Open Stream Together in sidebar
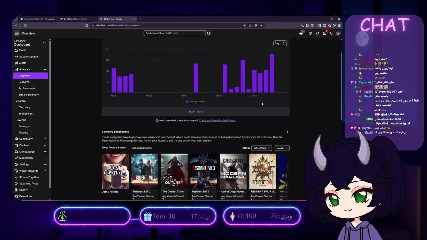427x240 pixels. 29,177
